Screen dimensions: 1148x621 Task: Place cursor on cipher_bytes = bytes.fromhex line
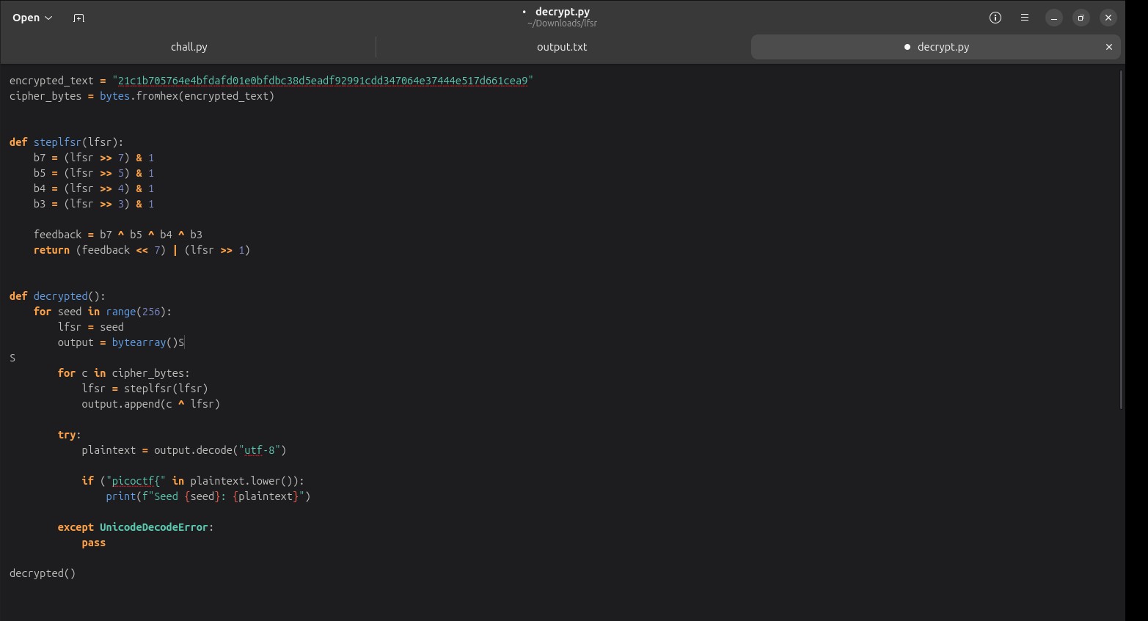tap(142, 96)
